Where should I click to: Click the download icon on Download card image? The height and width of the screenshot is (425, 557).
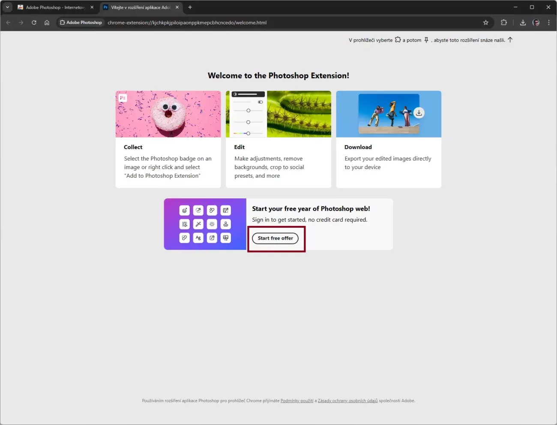419,113
